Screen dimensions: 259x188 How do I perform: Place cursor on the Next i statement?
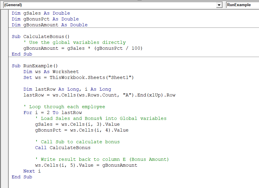click(32, 171)
